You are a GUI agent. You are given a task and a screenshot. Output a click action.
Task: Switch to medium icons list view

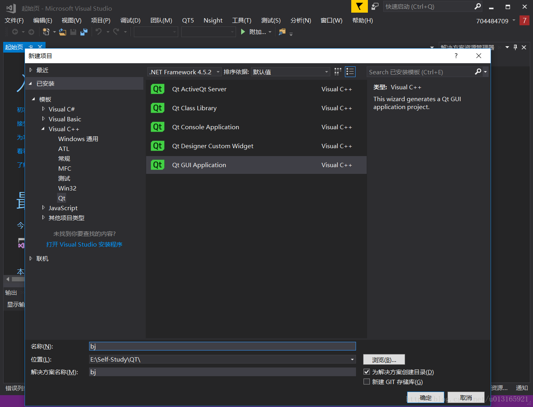350,72
